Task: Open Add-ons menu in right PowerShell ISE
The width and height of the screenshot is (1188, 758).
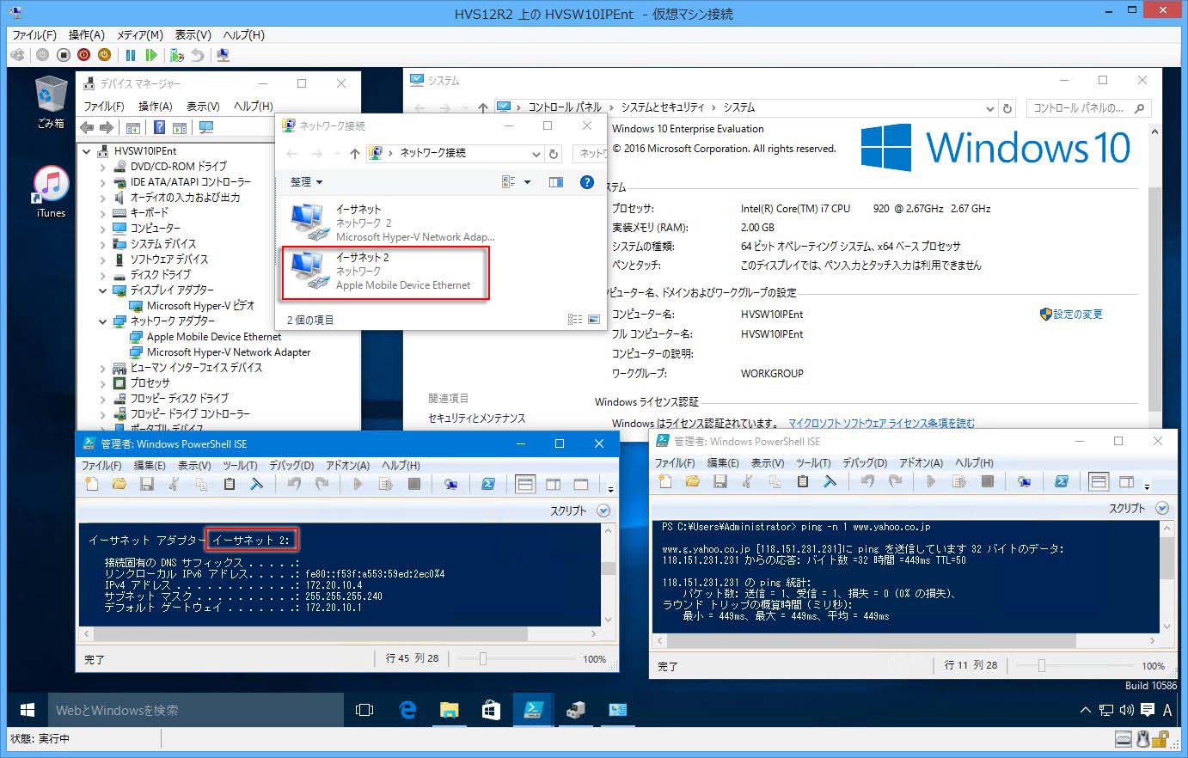Action: click(x=921, y=462)
